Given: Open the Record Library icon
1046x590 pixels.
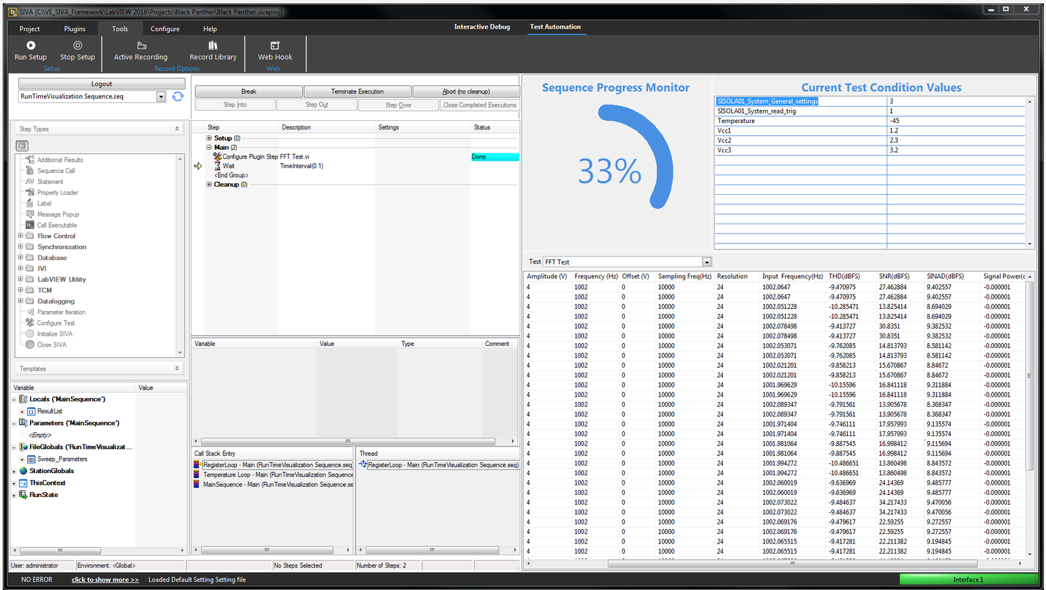Looking at the screenshot, I should pos(213,45).
